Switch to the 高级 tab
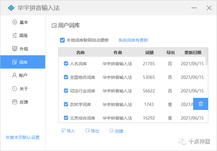 click(23, 36)
